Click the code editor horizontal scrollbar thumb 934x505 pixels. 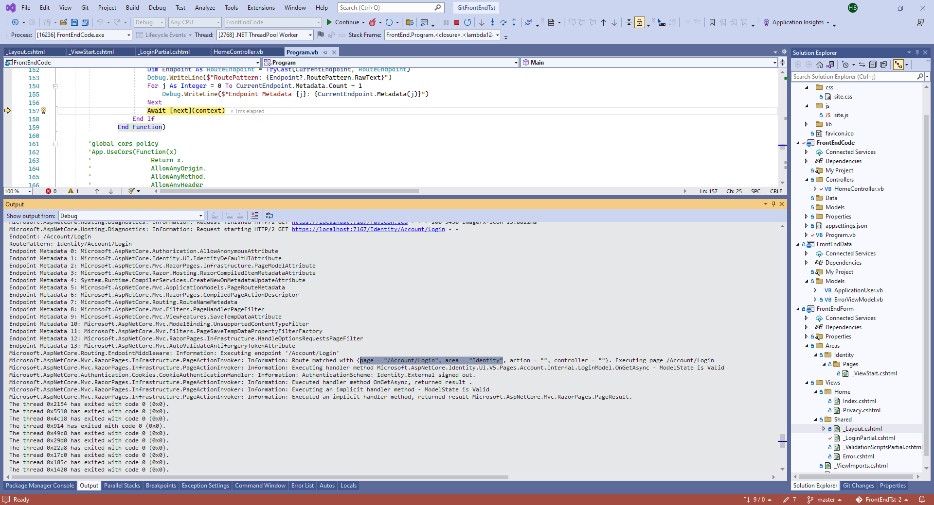click(289, 191)
